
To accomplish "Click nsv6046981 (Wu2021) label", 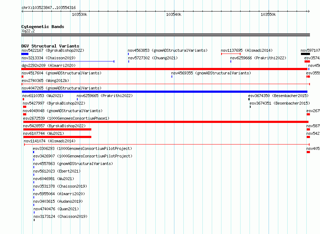I will point(54,179).
